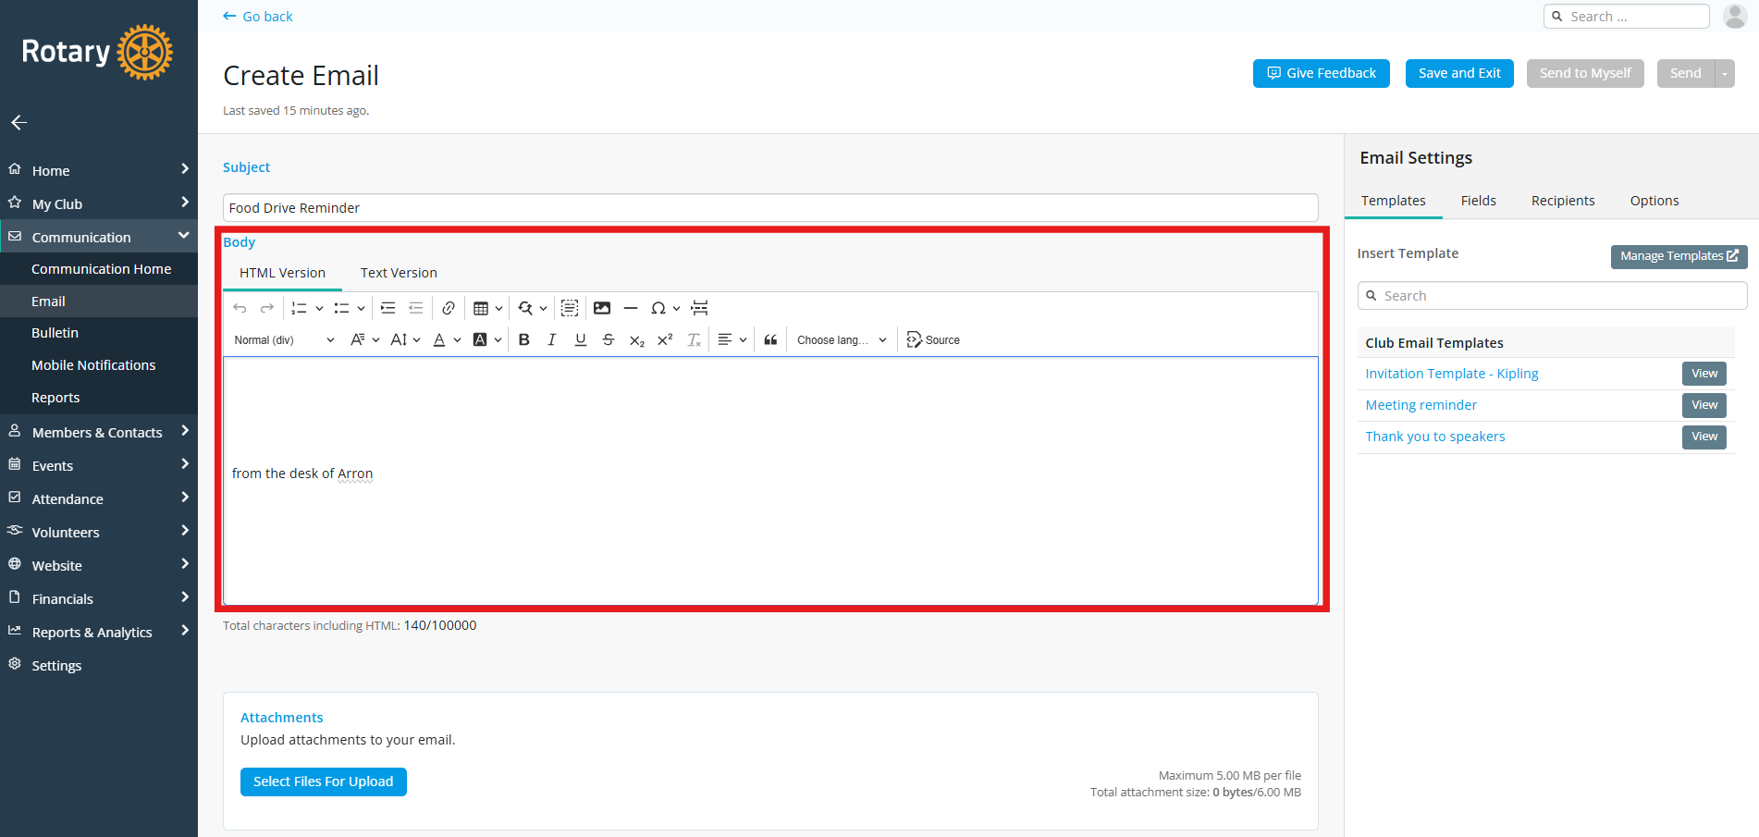Click the Bold formatting icon
Image resolution: width=1759 pixels, height=837 pixels.
click(x=523, y=339)
